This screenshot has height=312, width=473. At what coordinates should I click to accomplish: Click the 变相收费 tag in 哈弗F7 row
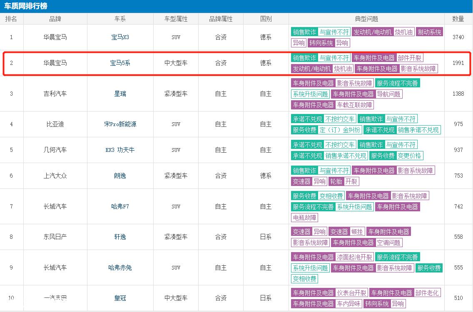pos(331,196)
